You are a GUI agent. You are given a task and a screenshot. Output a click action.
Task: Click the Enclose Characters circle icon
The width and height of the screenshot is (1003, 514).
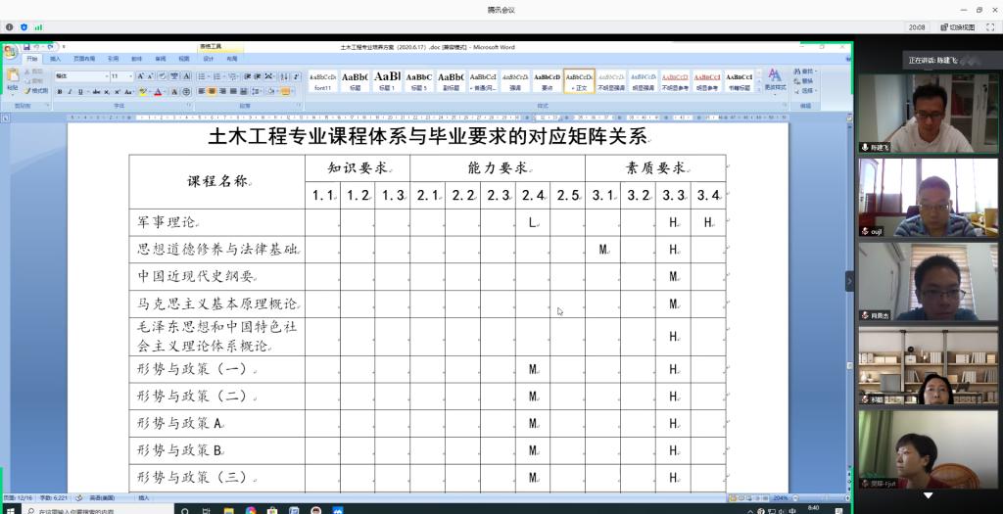(186, 91)
